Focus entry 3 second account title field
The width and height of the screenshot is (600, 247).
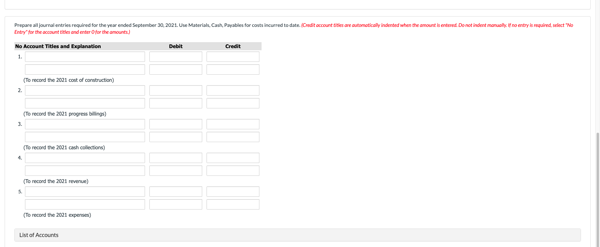(x=85, y=137)
